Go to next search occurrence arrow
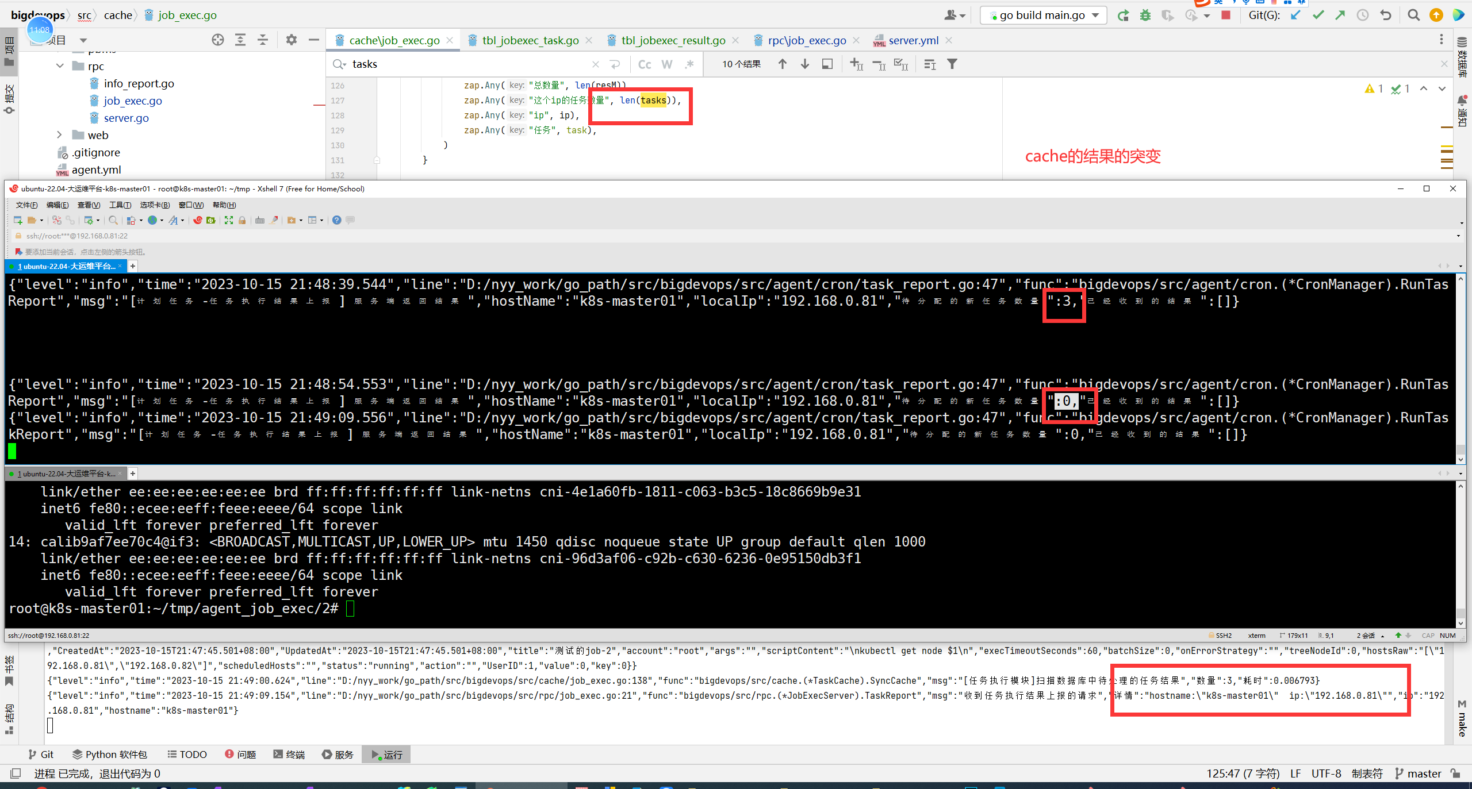Viewport: 1472px width, 789px height. point(805,64)
